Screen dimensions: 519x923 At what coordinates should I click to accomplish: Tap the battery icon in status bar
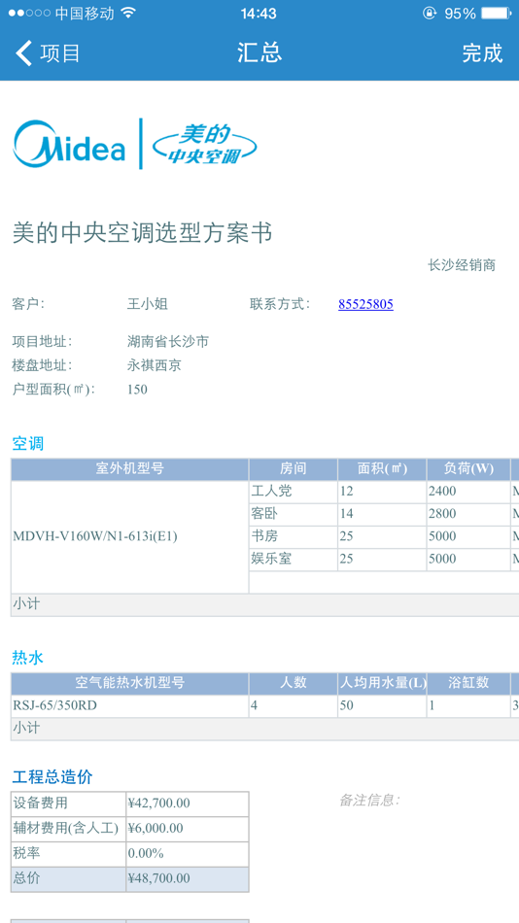coord(496,13)
